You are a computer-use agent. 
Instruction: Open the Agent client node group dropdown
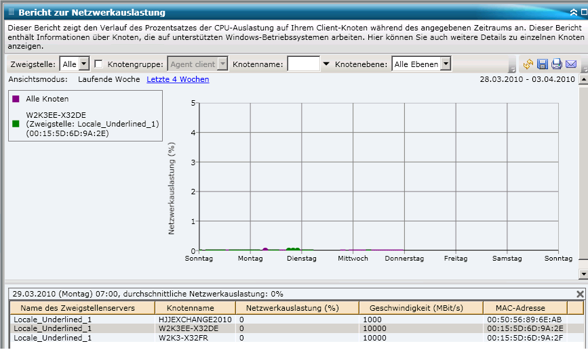222,64
